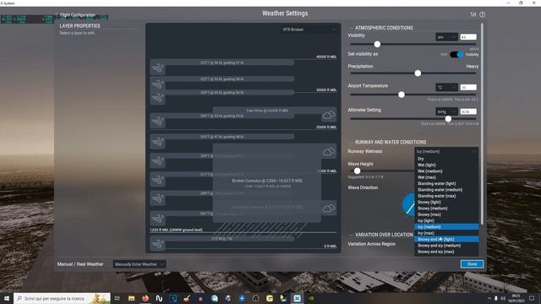Choose Snowy and icy (light) option
This screenshot has height=304, width=541.
click(x=446, y=239)
